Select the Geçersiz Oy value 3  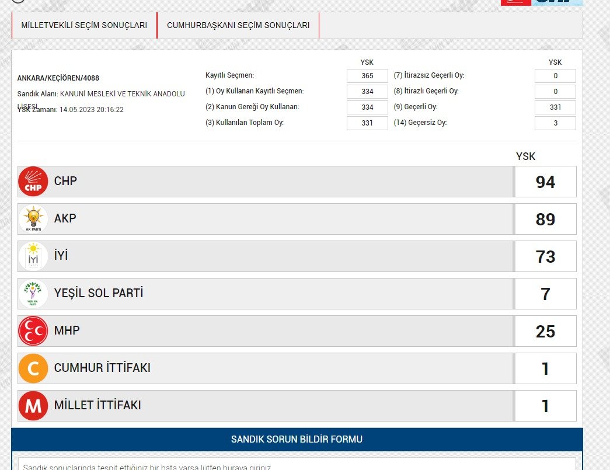point(555,123)
